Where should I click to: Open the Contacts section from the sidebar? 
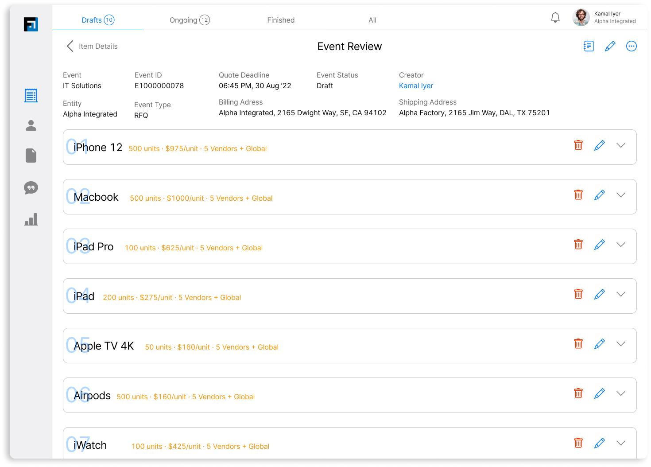pyautogui.click(x=31, y=125)
